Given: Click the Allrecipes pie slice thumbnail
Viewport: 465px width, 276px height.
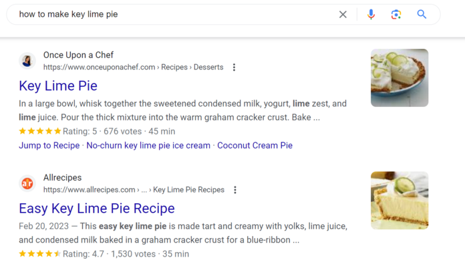Looking at the screenshot, I should tap(400, 200).
